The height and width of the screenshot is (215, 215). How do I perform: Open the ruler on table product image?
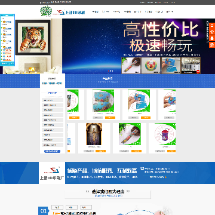click(x=130, y=134)
